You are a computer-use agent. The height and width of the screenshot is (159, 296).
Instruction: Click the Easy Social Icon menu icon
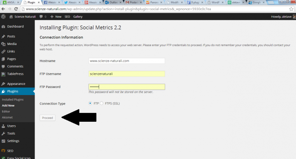[x=3, y=158]
